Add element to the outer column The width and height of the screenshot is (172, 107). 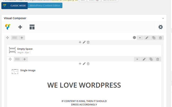80,42
